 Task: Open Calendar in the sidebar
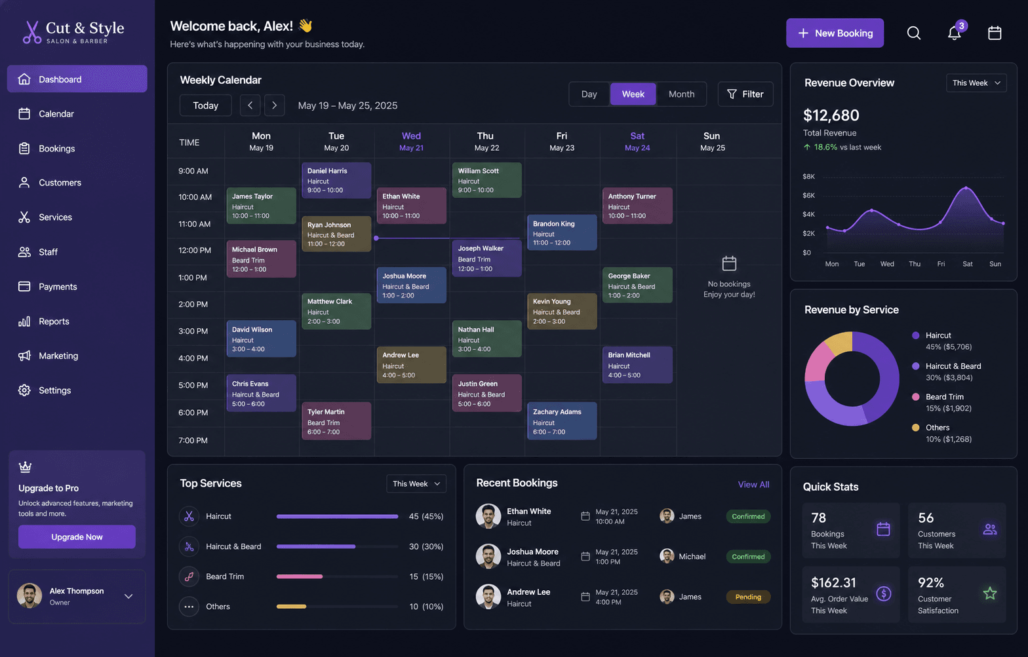(x=77, y=113)
